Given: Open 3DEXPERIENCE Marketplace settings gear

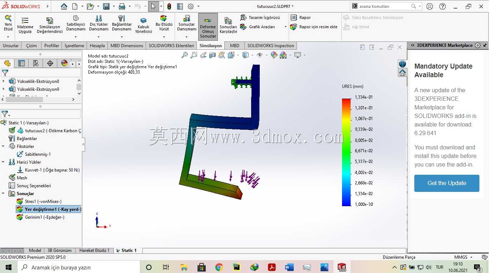Looking at the screenshot, I should point(478,45).
